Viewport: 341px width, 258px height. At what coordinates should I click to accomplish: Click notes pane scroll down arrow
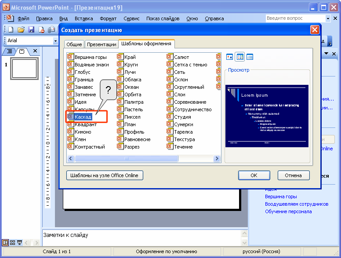coord(245,243)
